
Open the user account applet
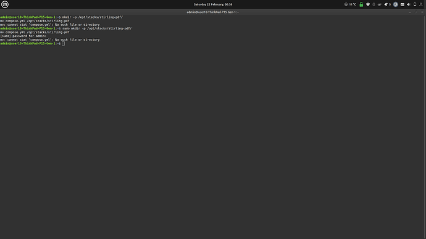pyautogui.click(x=421, y=4)
